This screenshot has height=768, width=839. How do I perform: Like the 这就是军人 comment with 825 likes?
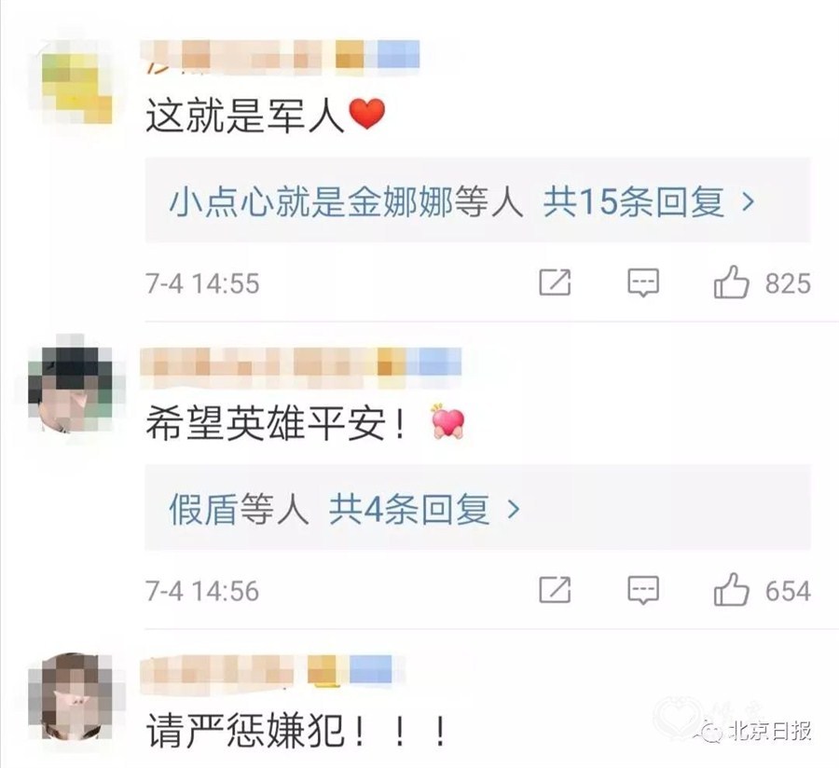click(731, 281)
